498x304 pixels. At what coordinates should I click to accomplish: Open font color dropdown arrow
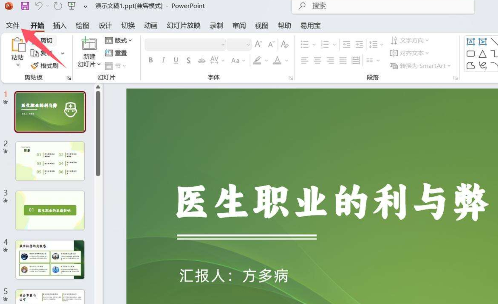[287, 60]
